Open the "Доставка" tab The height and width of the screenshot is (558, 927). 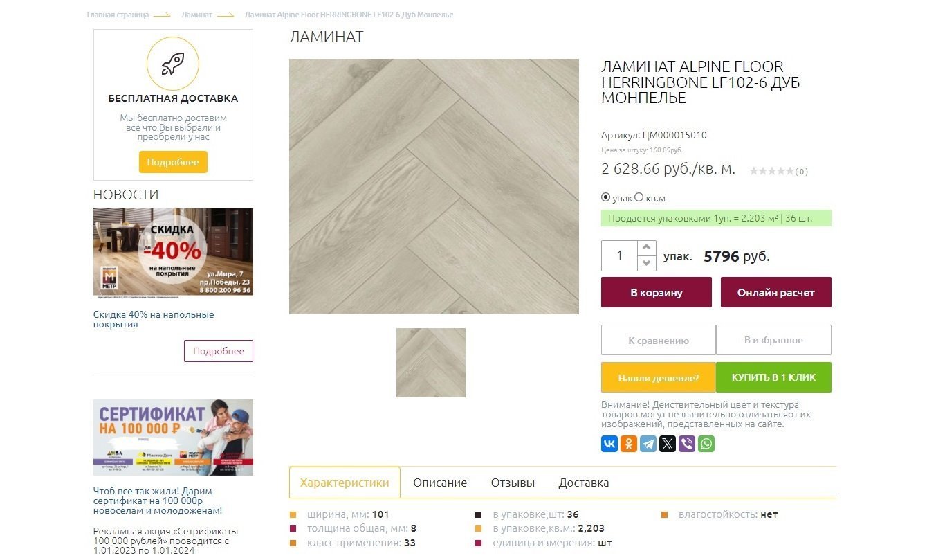584,483
